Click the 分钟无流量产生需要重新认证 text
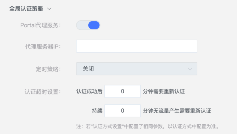This screenshot has height=134, width=237. [177, 111]
